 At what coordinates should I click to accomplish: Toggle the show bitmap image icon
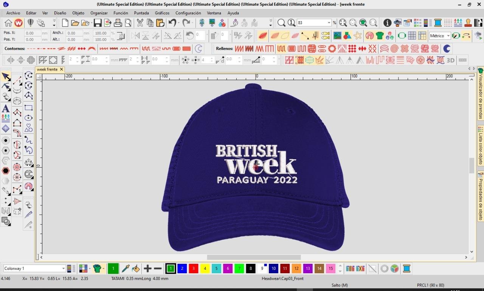337,36
